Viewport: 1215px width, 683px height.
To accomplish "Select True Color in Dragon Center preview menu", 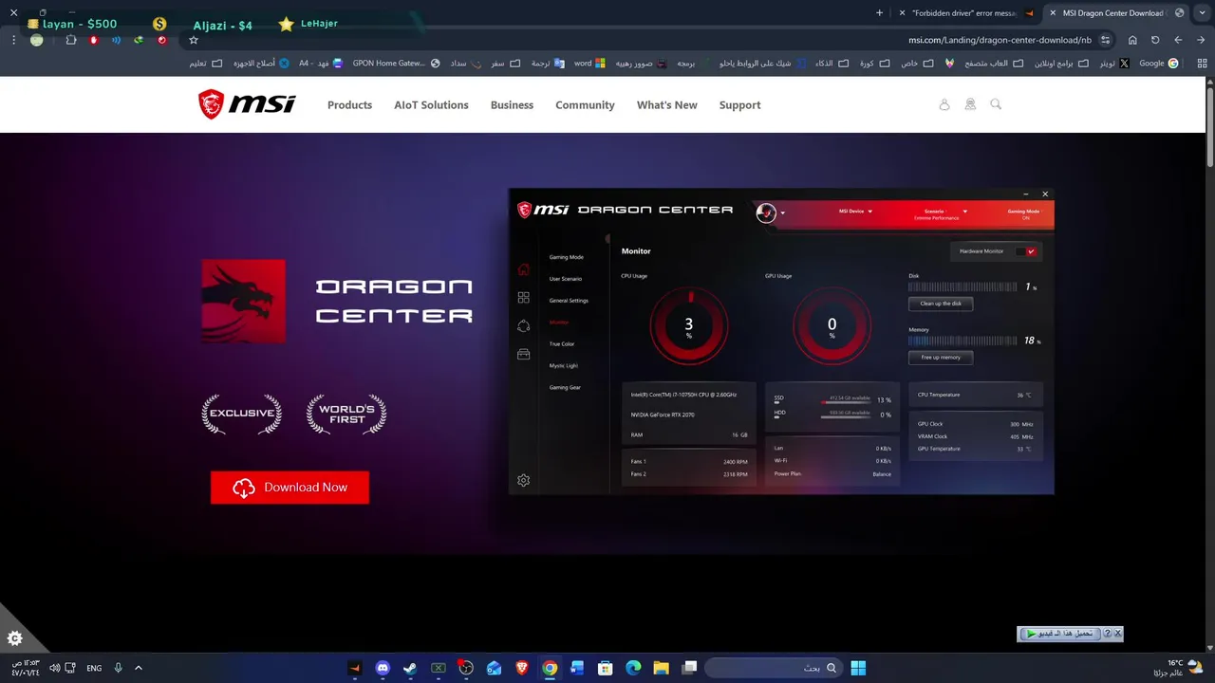I will 562,343.
